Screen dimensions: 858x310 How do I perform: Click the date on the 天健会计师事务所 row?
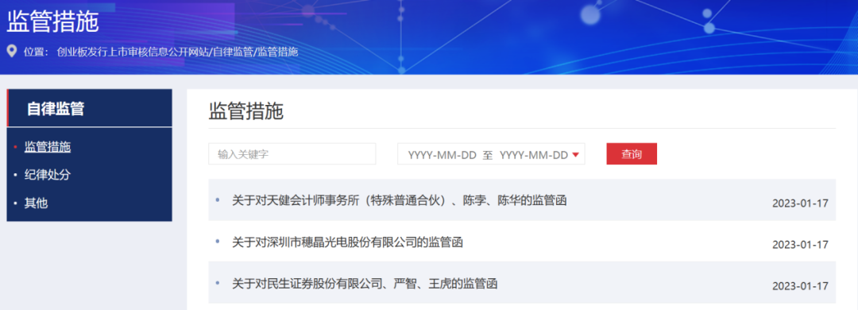[800, 203]
